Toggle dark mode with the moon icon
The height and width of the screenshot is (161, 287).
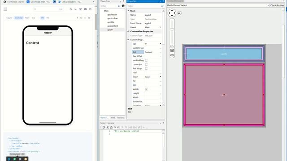[76, 9]
